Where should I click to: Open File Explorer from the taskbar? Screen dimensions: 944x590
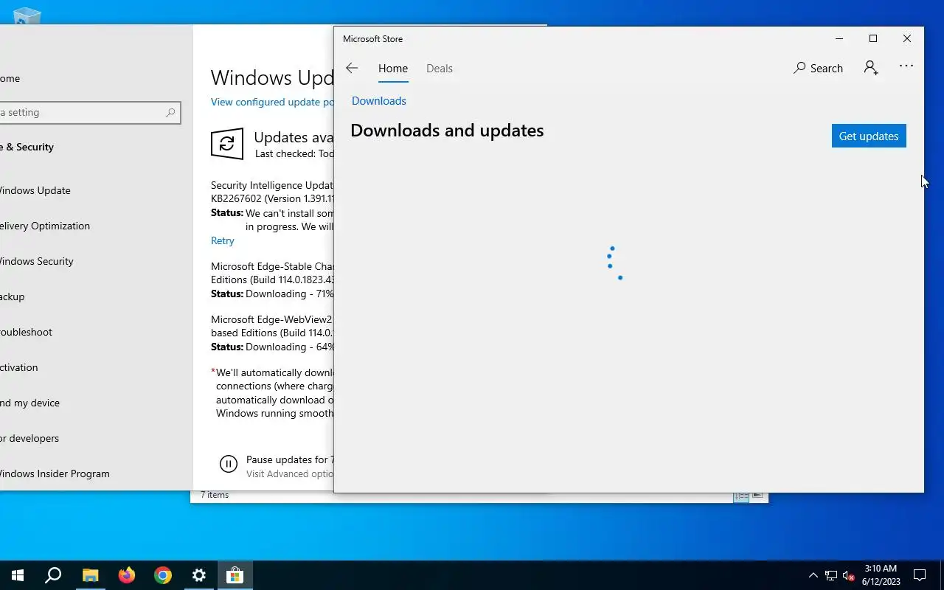pos(90,575)
